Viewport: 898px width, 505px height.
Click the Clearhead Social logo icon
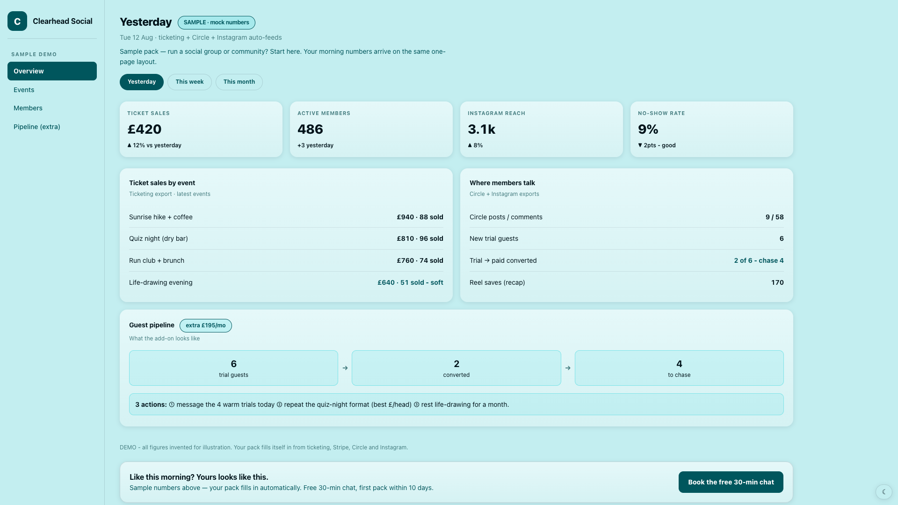tap(17, 21)
